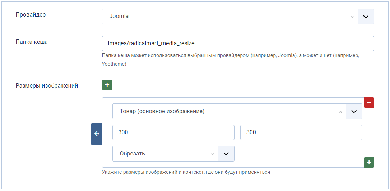Click the 'Обрезать' selected value

[x=133, y=154]
